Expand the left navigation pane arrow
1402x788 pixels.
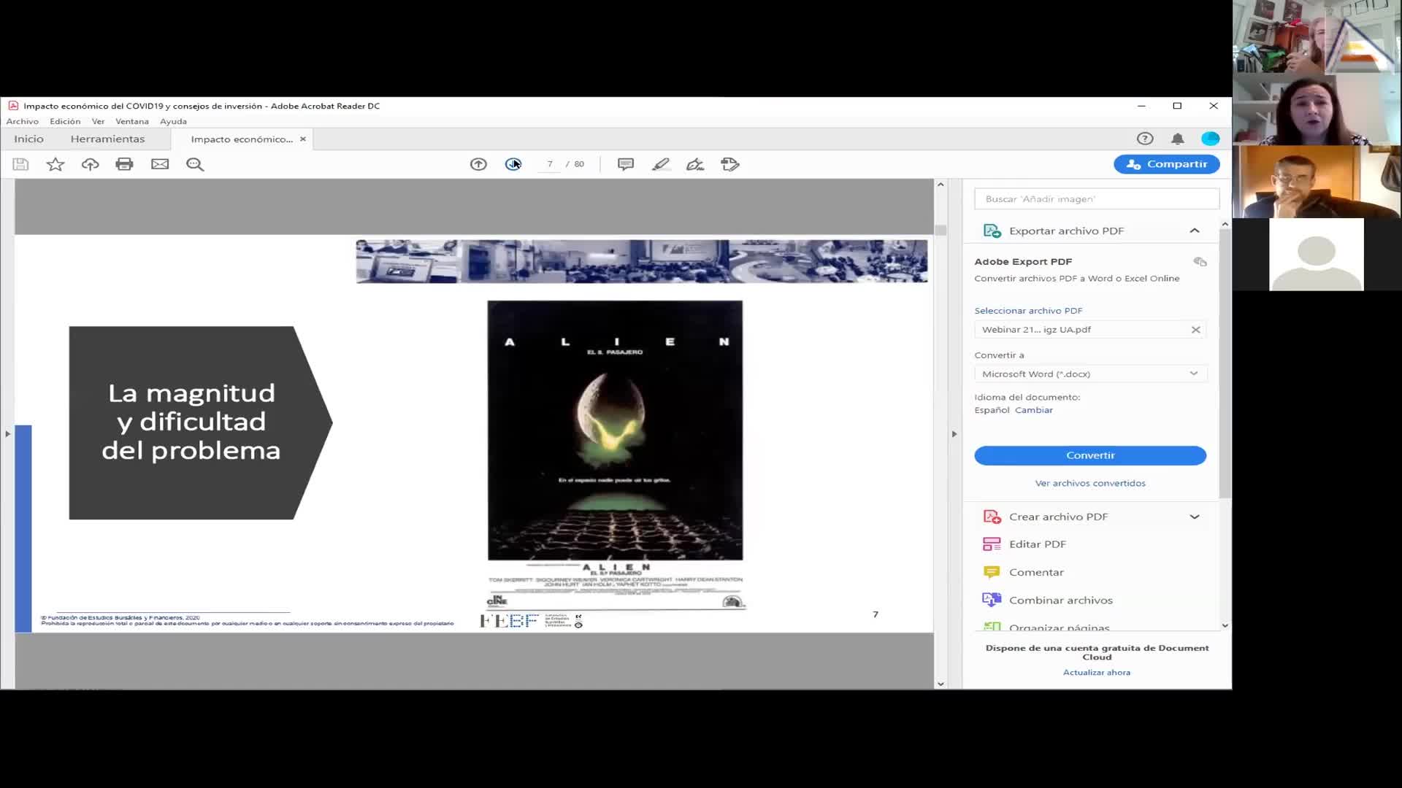pos(7,434)
